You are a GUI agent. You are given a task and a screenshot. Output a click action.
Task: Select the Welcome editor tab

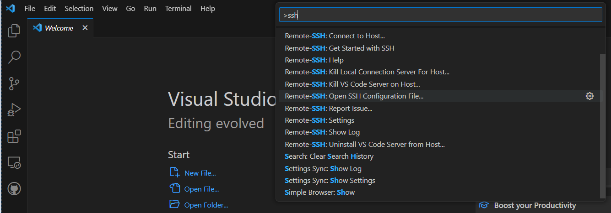pyautogui.click(x=60, y=28)
